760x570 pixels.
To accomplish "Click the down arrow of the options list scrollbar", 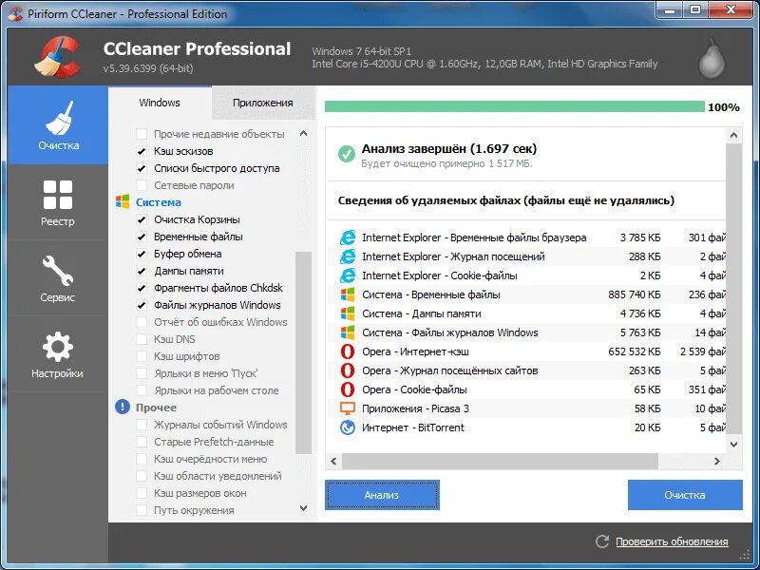I will [303, 508].
